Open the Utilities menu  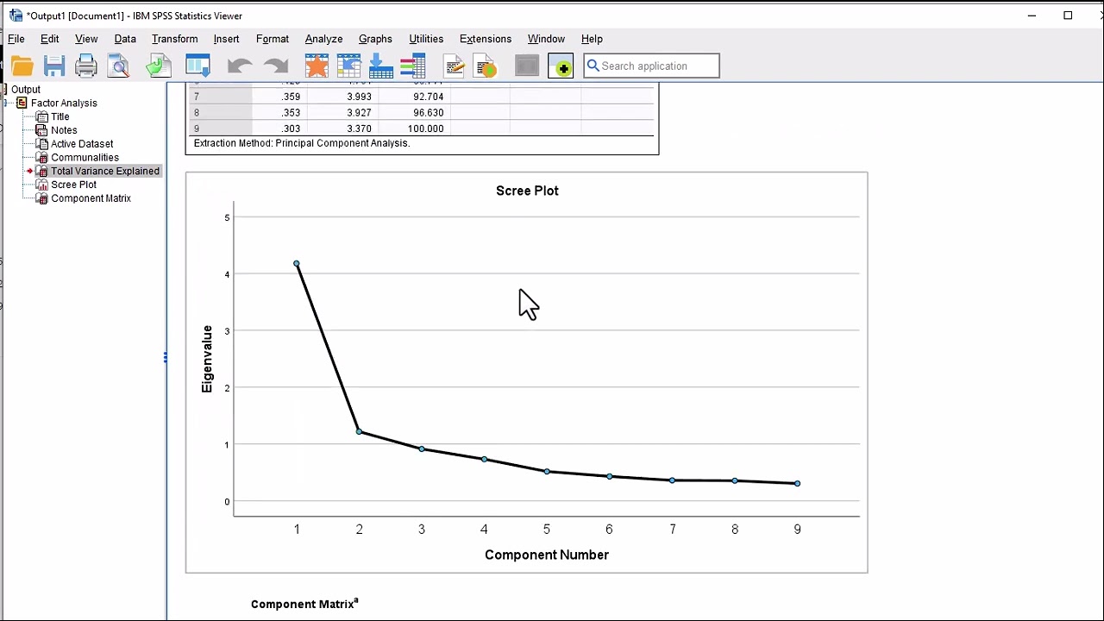426,39
